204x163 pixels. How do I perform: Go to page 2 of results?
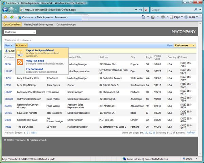[x=28, y=133]
